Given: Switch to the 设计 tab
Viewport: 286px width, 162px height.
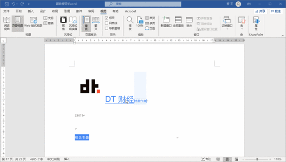Looking at the screenshot, I should [43, 11].
